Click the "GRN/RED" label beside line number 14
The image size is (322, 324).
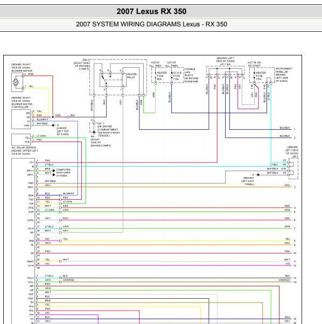coord(284,280)
